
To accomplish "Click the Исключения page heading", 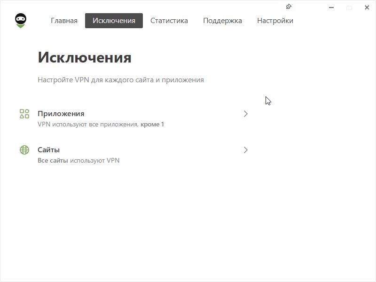I will coord(84,57).
